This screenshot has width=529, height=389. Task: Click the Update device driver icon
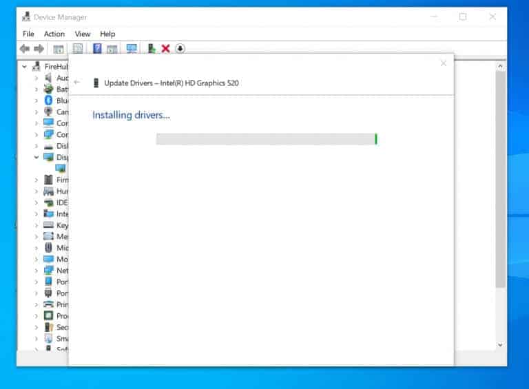[152, 49]
